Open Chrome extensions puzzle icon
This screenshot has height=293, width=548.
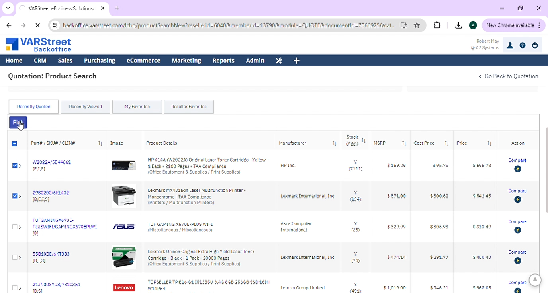[437, 25]
